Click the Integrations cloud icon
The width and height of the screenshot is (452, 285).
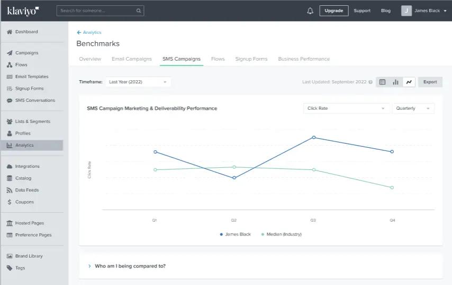point(10,166)
